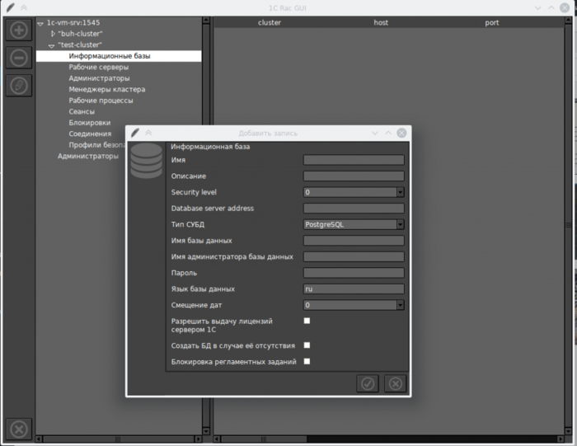Enable Разрешить выдачу лицензий сервером 1С checkbox
577x446 pixels.
pyautogui.click(x=307, y=321)
